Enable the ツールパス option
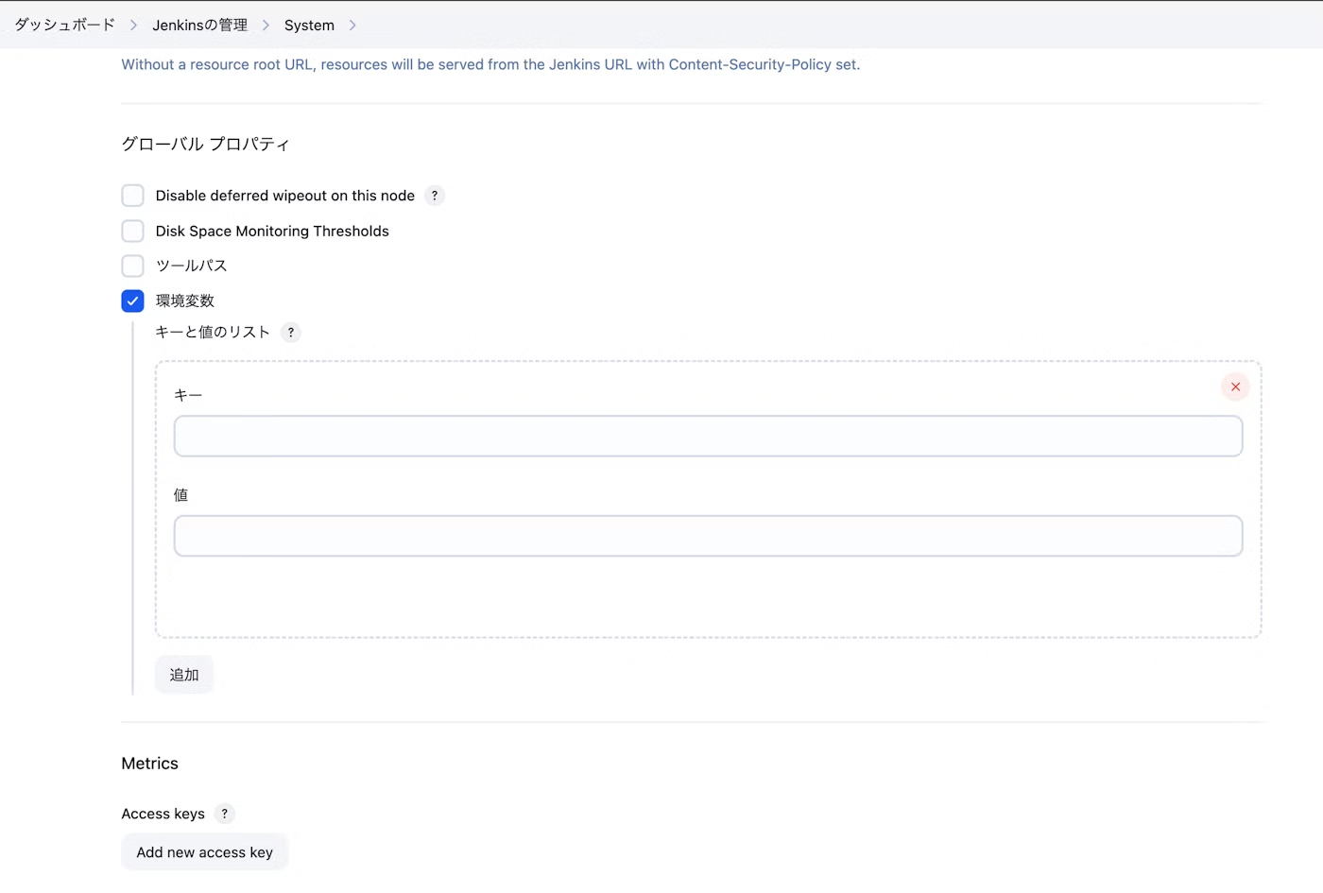1323x893 pixels. tap(132, 266)
